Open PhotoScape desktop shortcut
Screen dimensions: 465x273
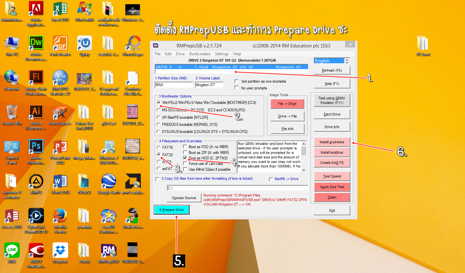(x=133, y=46)
